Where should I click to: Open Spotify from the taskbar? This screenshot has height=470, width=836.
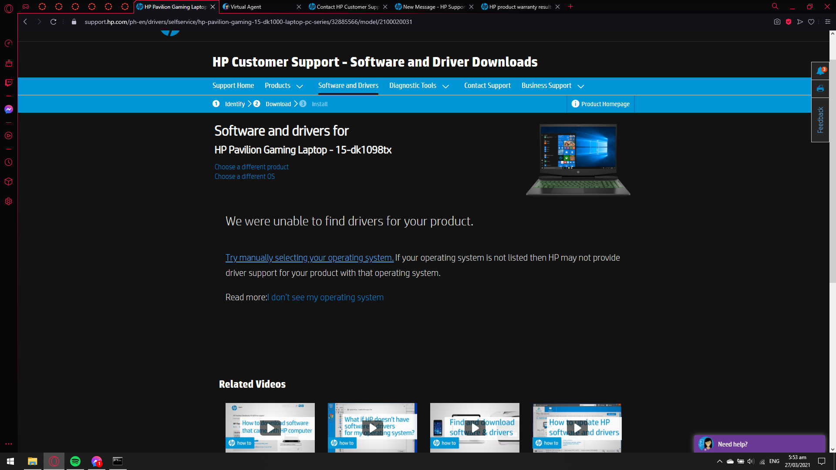coord(75,461)
